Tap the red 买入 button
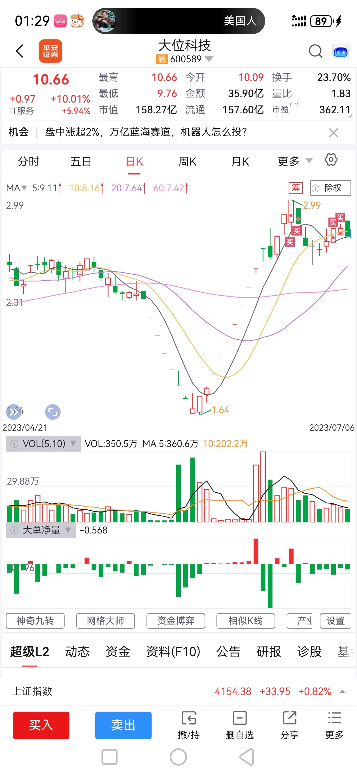The image size is (357, 771). (41, 725)
